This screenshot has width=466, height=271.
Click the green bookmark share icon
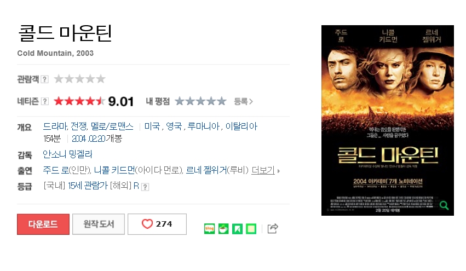click(237, 228)
